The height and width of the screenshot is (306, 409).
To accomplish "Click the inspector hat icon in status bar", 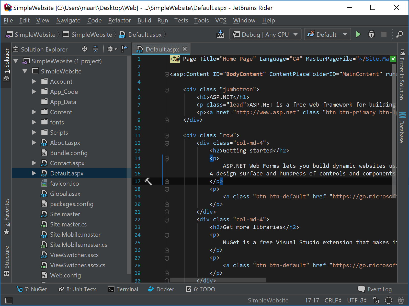I will click(401, 300).
